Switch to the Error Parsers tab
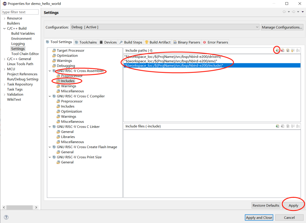The width and height of the screenshot is (306, 223). [x=215, y=42]
